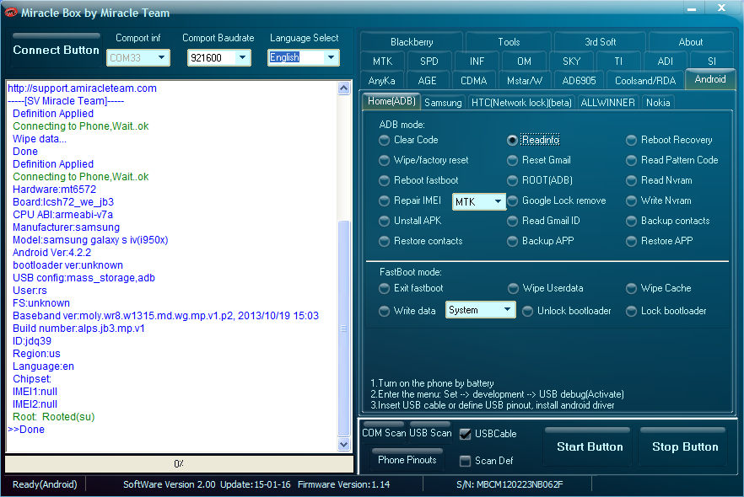Select the Reboot Recovery radio option
The height and width of the screenshot is (497, 744).
[669, 140]
